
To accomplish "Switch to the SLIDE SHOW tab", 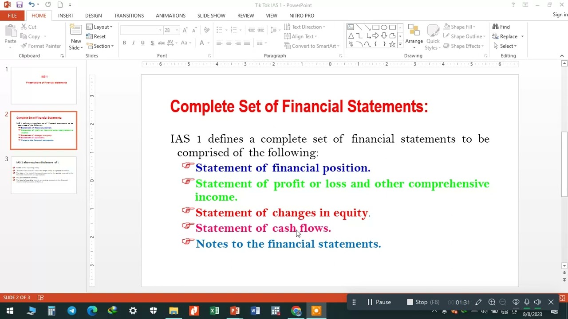I will click(x=211, y=16).
